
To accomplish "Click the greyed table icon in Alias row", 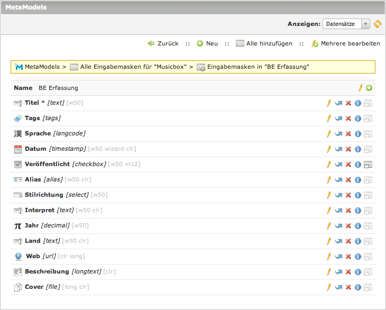I will coord(368,180).
